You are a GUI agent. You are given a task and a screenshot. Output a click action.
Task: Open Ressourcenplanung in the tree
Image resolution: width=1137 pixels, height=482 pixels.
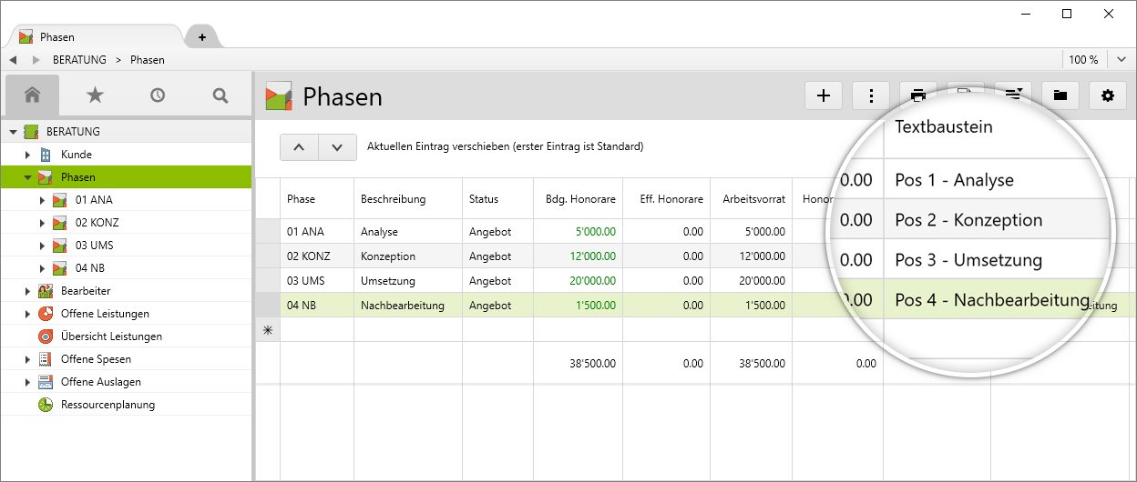(108, 405)
